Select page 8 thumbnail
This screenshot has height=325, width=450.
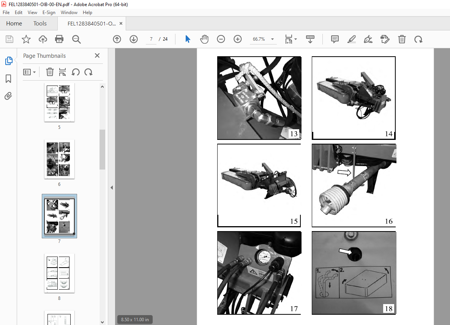coord(59,273)
